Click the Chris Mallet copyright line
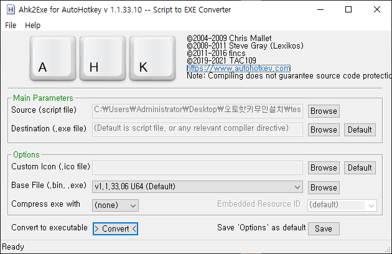The height and width of the screenshot is (254, 392). point(229,39)
